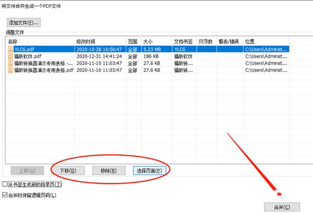Screen dimensions: 313x214
Task: Click the 警告/错误 column header
Action: (x=230, y=42)
